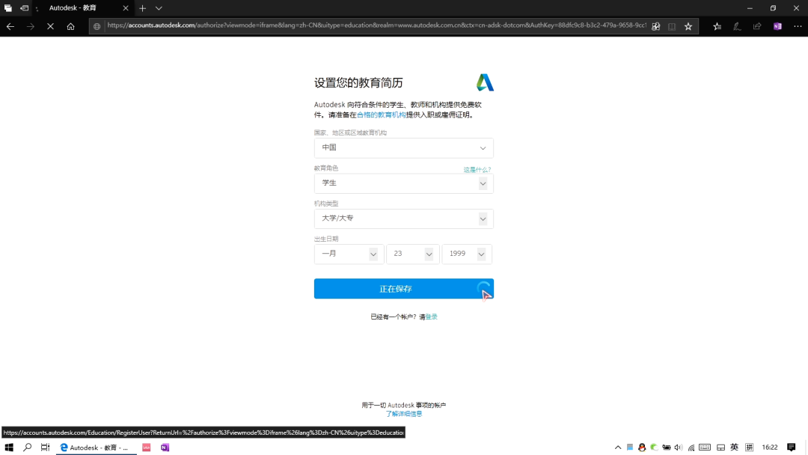The width and height of the screenshot is (808, 455).
Task: Click the 登录 sign-in link
Action: pos(432,317)
